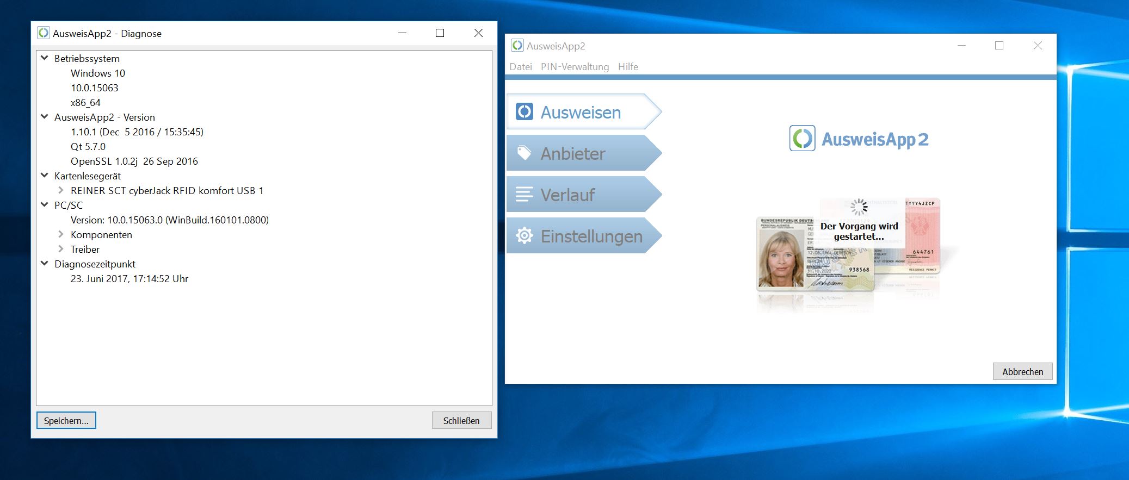The width and height of the screenshot is (1129, 480).
Task: Select the 23. Juni 2017 timestamp row
Action: tap(129, 278)
